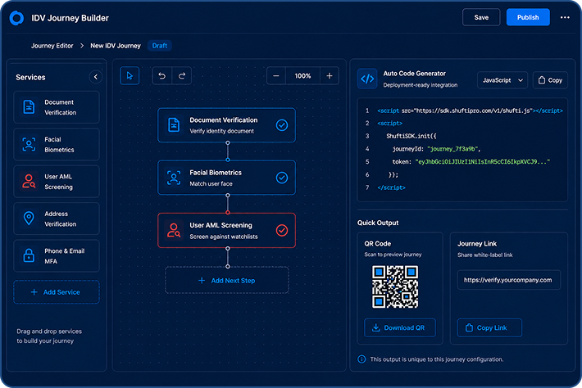
Task: Click the User AML Screening icon in sidebar
Action: (29, 181)
